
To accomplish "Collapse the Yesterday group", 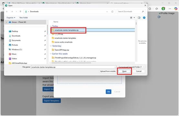I will point(51,46).
